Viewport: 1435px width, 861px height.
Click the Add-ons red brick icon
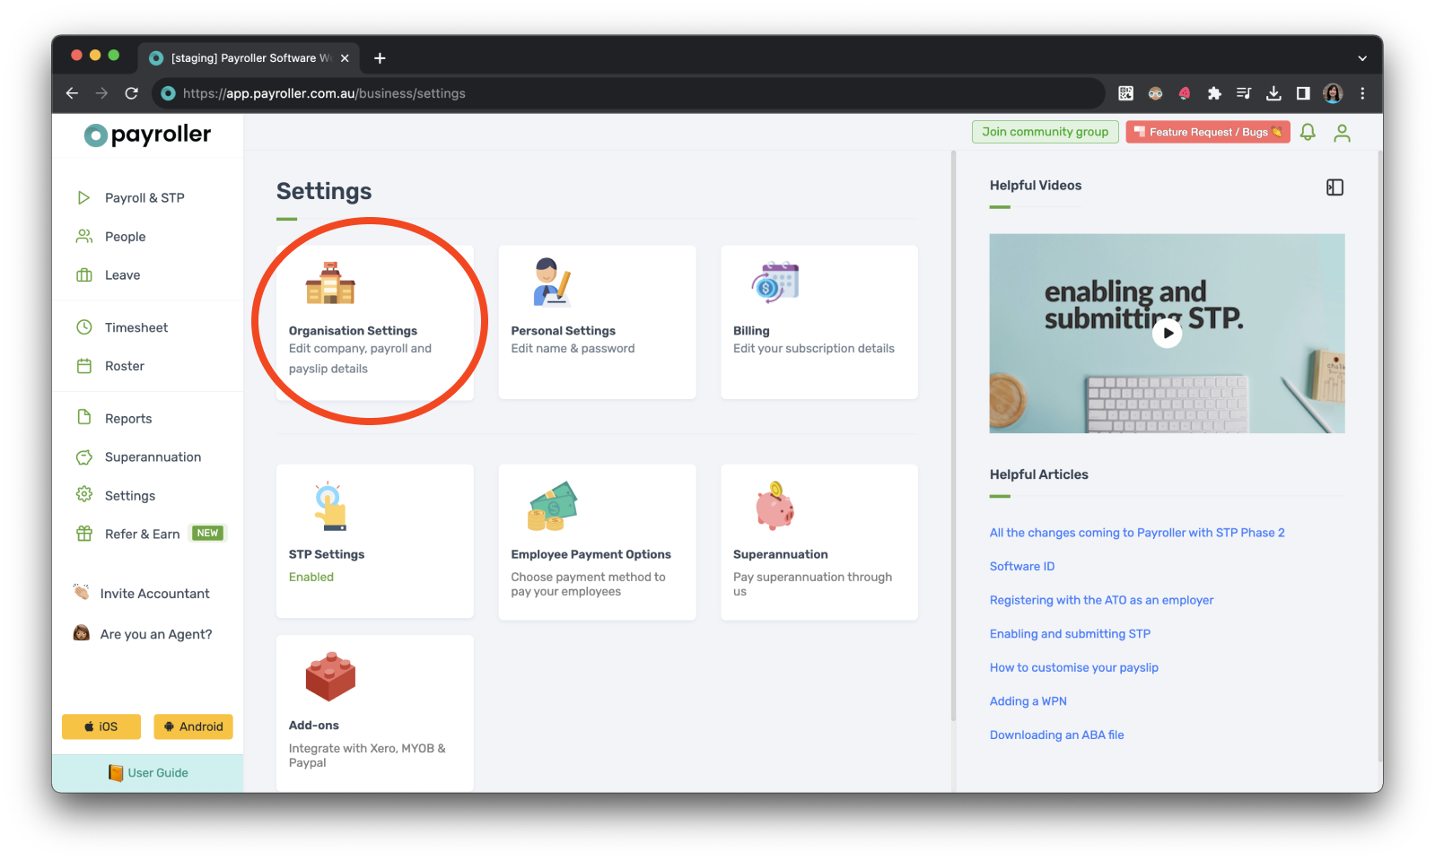330,676
